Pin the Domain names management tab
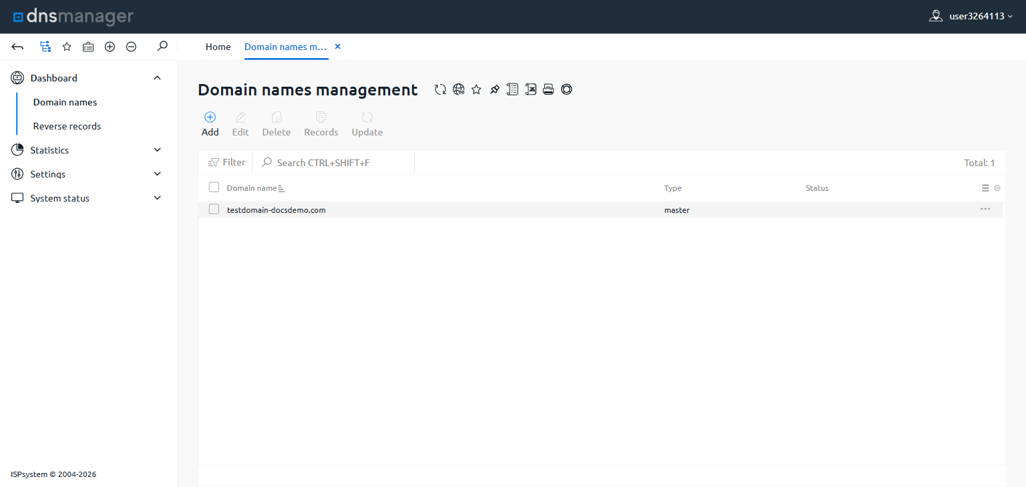 tap(494, 89)
